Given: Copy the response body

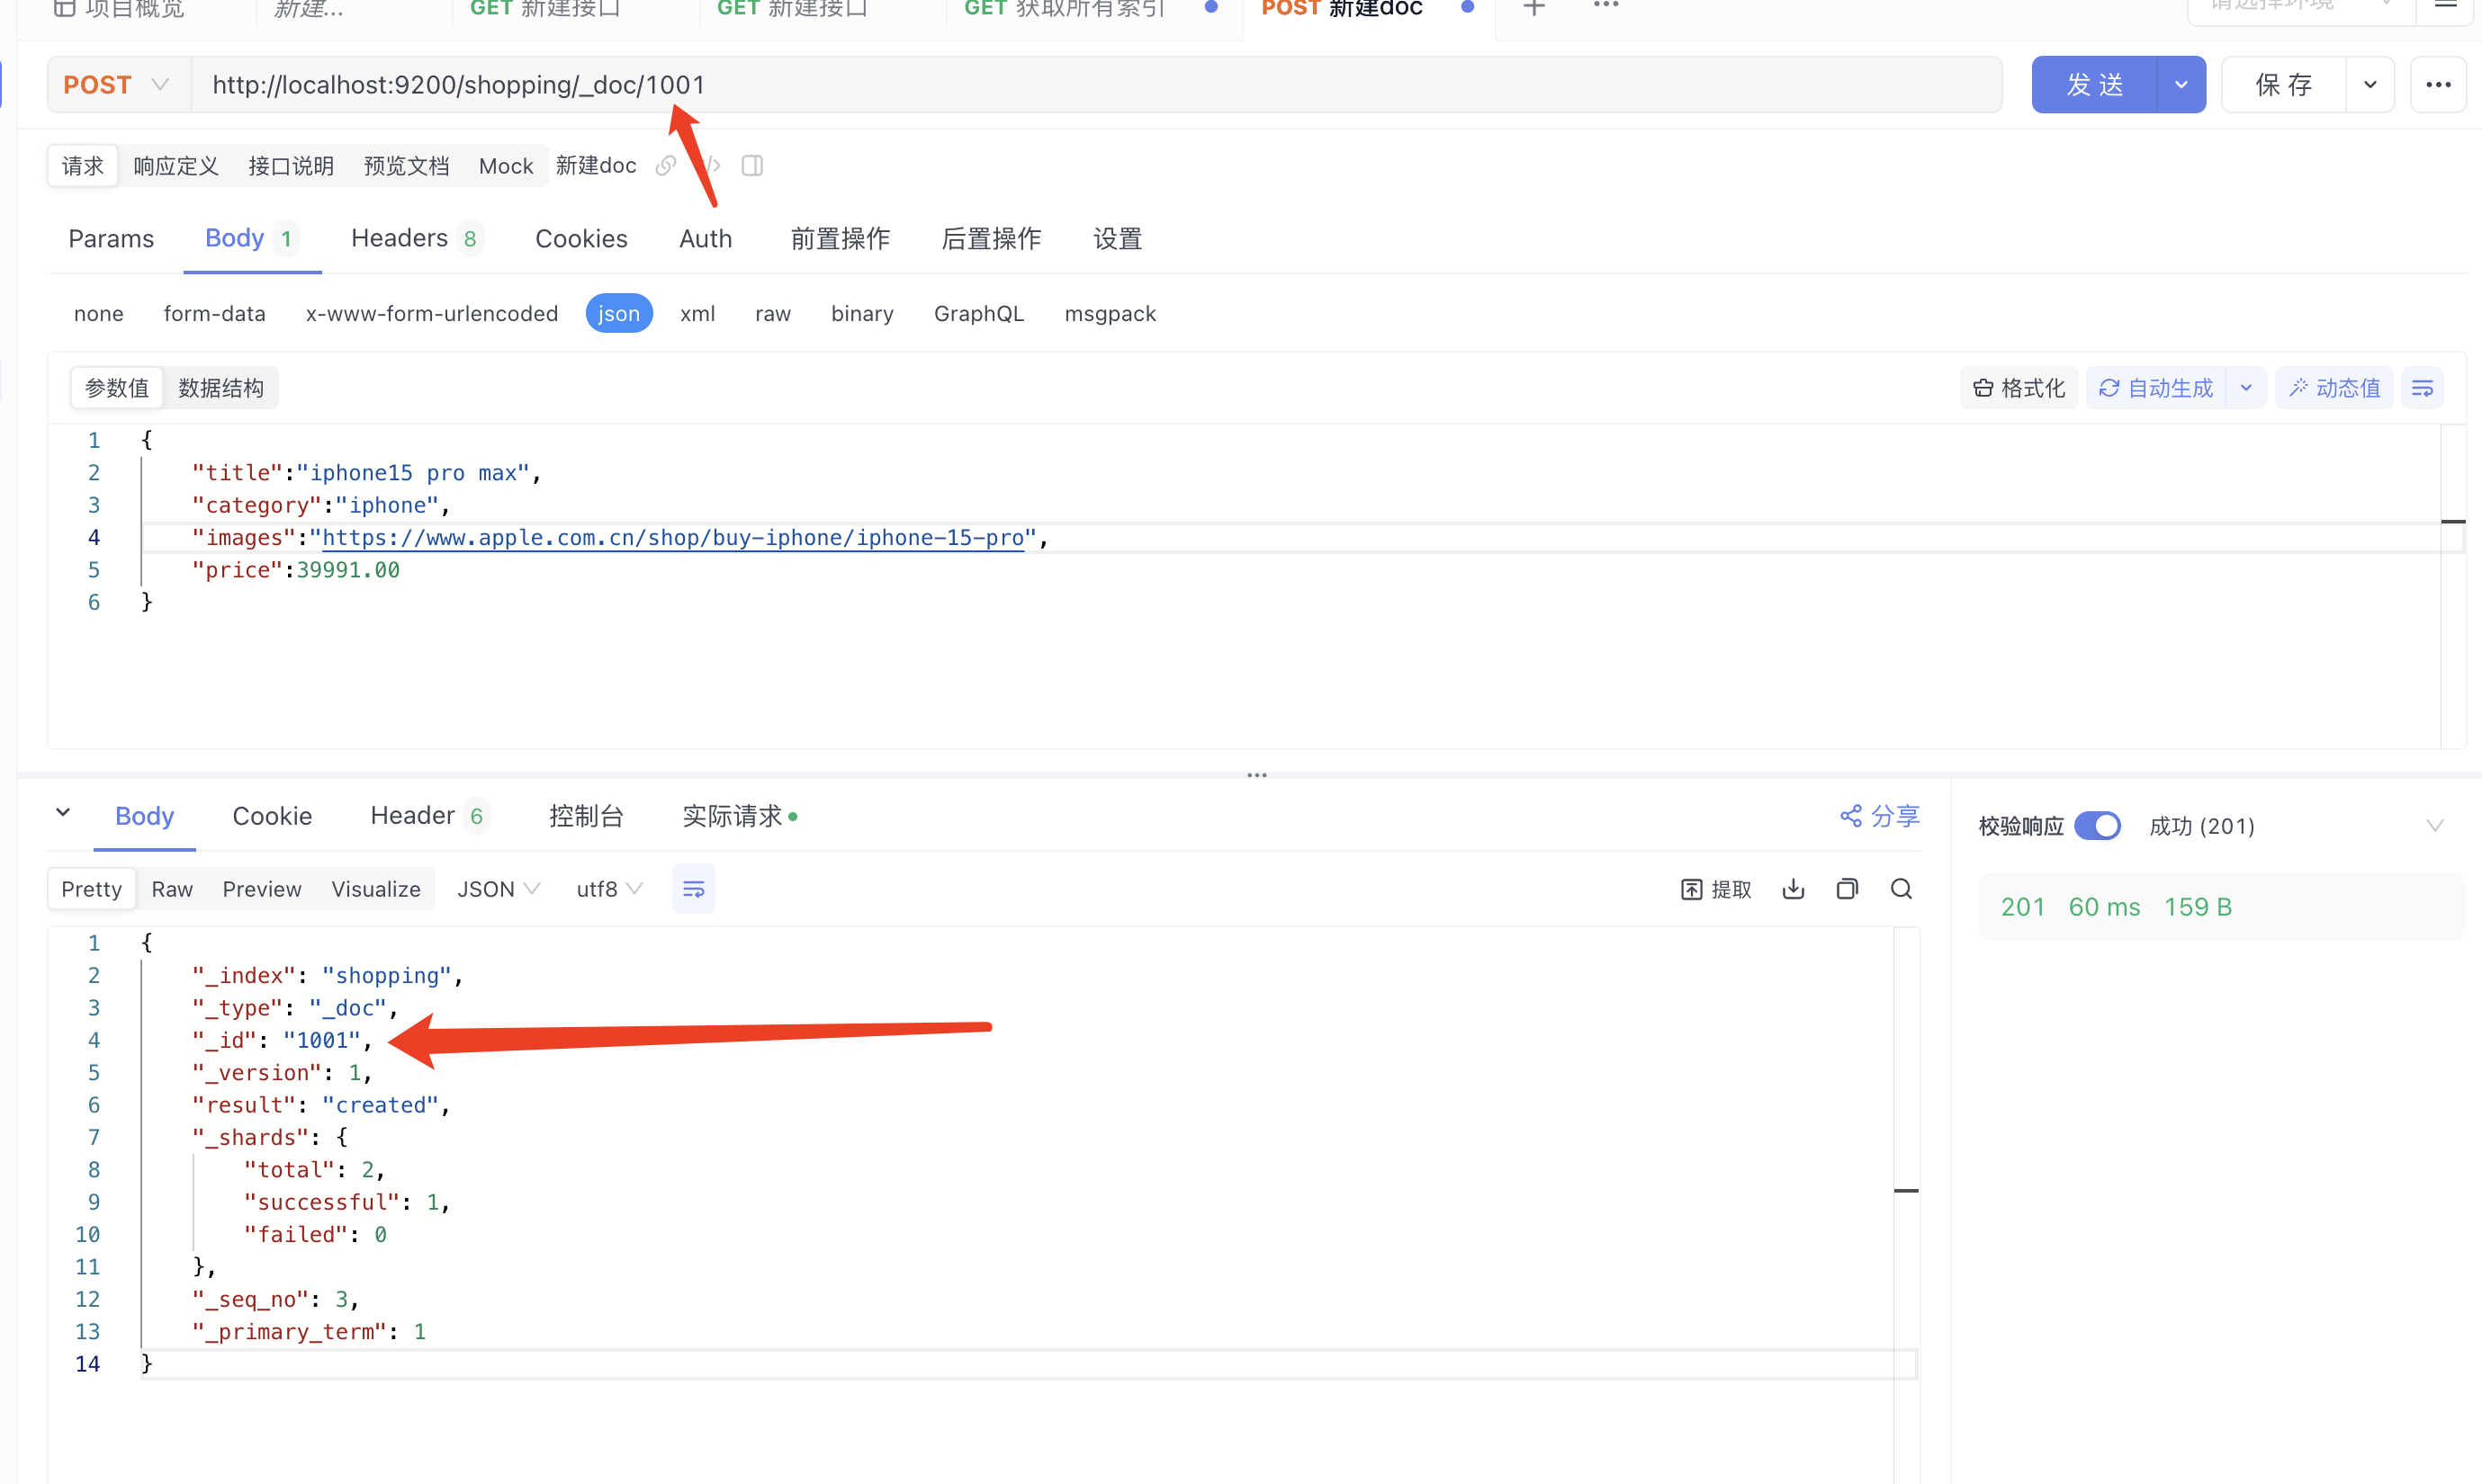Looking at the screenshot, I should pos(1848,889).
